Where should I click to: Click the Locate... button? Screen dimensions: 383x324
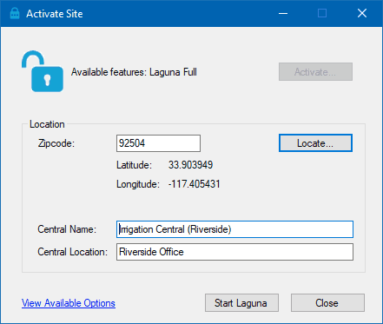point(315,143)
